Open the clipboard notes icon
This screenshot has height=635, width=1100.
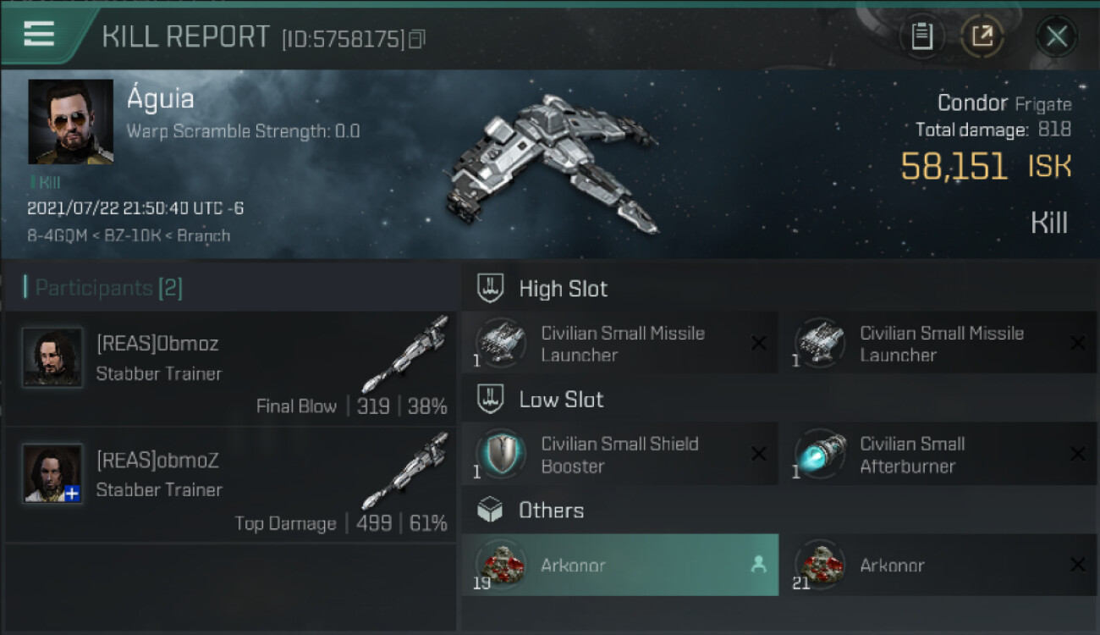pyautogui.click(x=921, y=36)
